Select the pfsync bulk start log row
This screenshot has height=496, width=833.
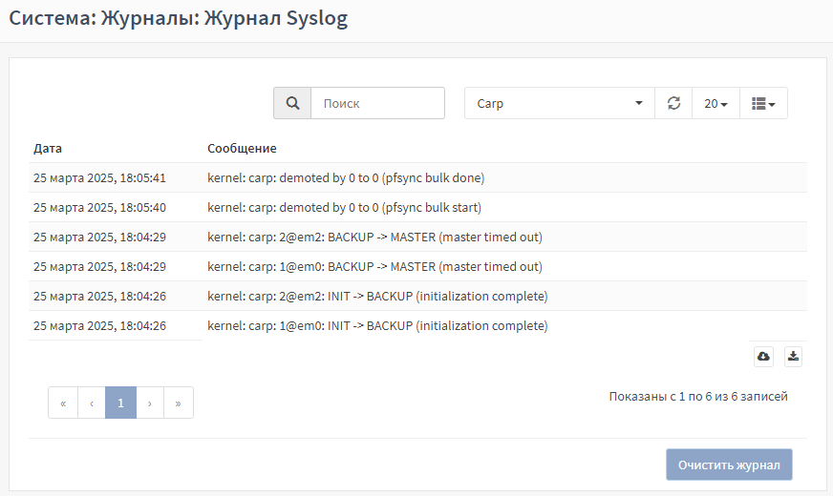[x=417, y=207]
